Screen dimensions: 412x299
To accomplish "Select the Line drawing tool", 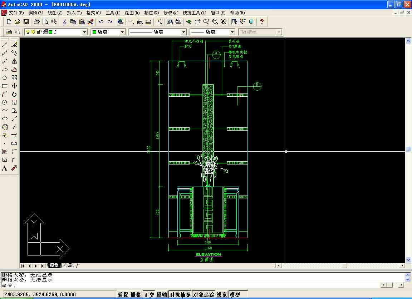I will tap(5, 45).
